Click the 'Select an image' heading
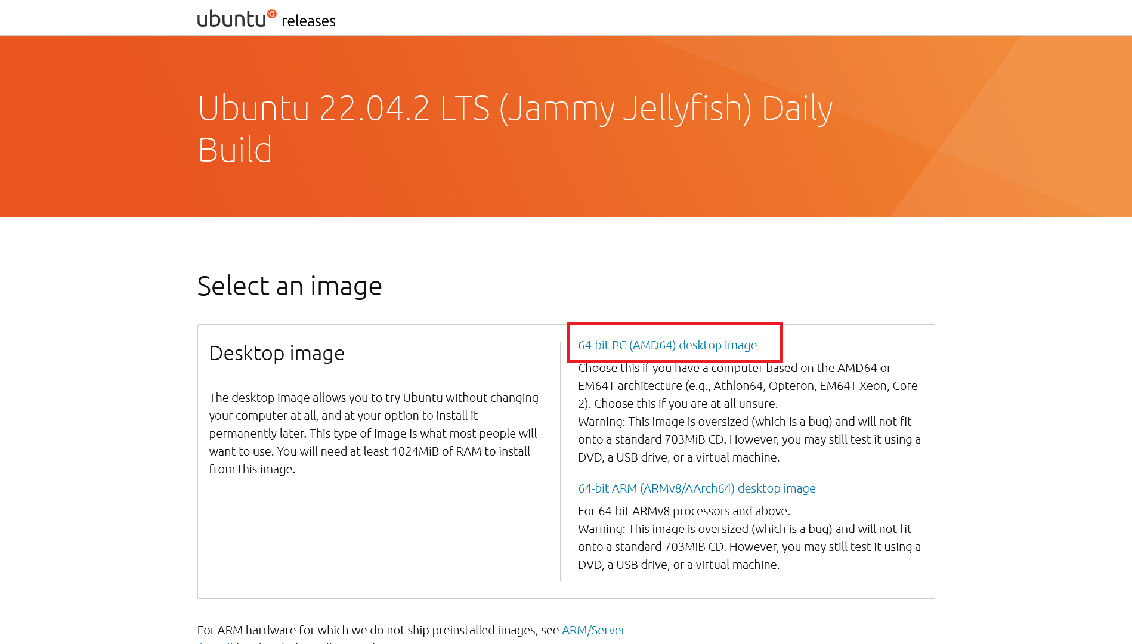Image resolution: width=1132 pixels, height=644 pixels. pos(289,286)
